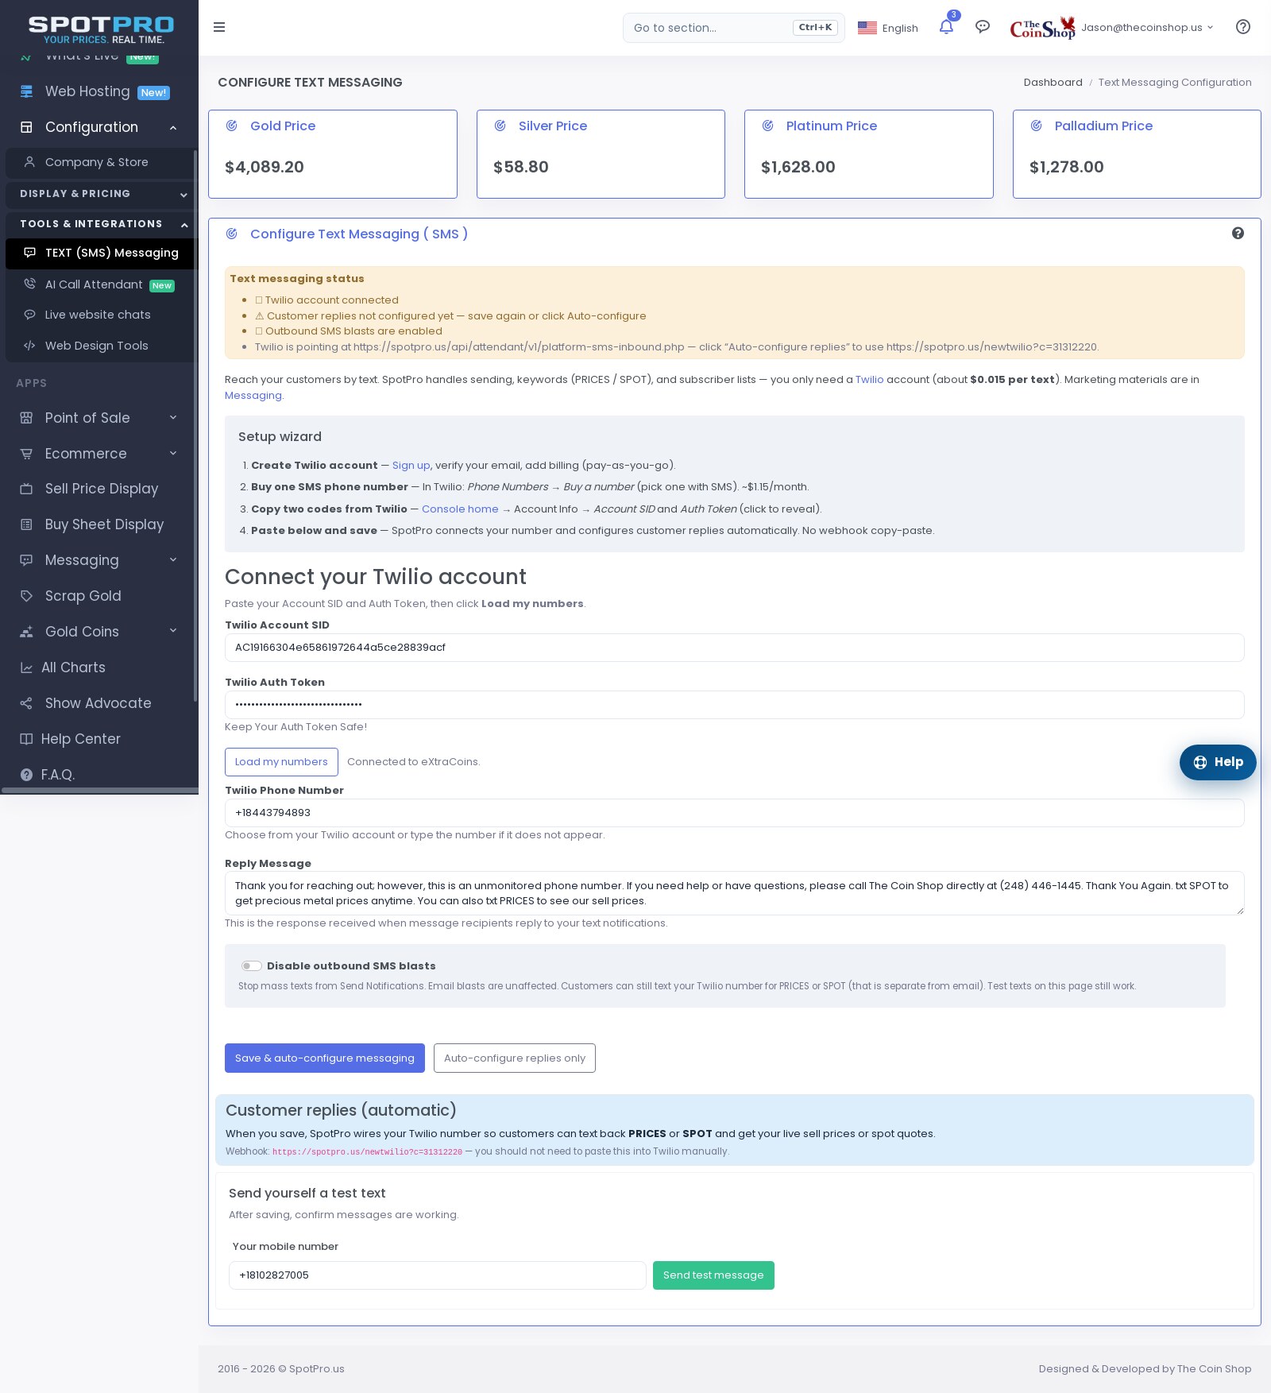
Task: Go to Dashboard breadcrumb
Action: click(x=1053, y=83)
